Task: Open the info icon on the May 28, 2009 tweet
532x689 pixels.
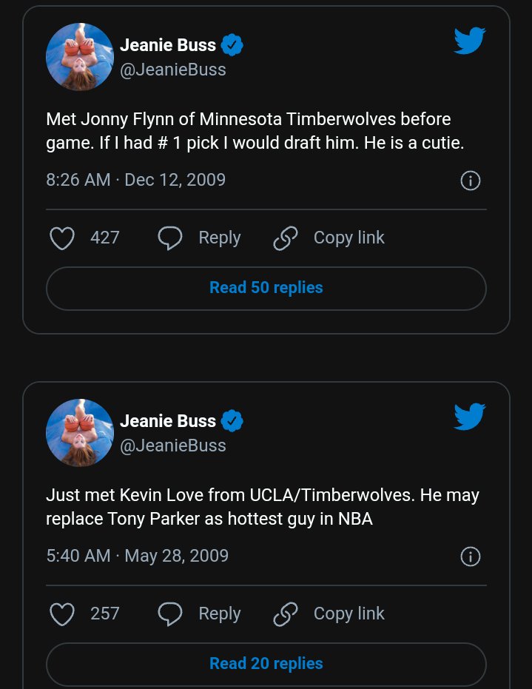Action: point(471,557)
